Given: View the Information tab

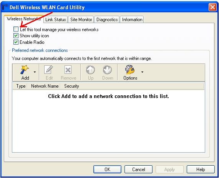Looking at the screenshot, I should pyautogui.click(x=132, y=20).
